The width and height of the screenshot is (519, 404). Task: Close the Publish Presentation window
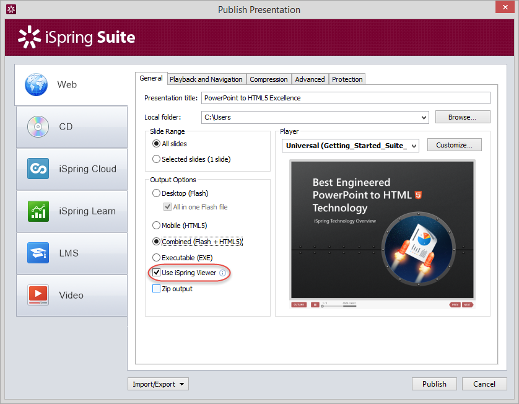[505, 7]
